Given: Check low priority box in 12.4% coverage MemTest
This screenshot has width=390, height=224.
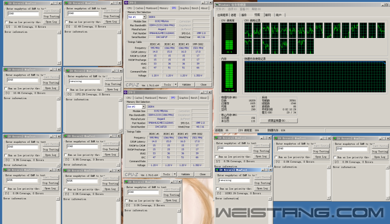Looking at the screenshot, I should pos(67,21).
